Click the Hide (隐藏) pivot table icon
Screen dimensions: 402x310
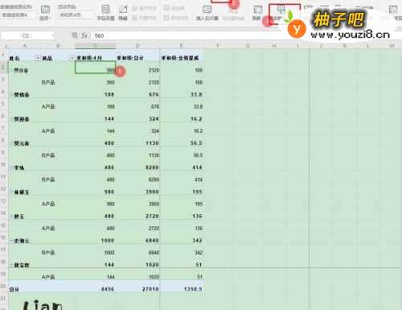pyautogui.click(x=123, y=12)
